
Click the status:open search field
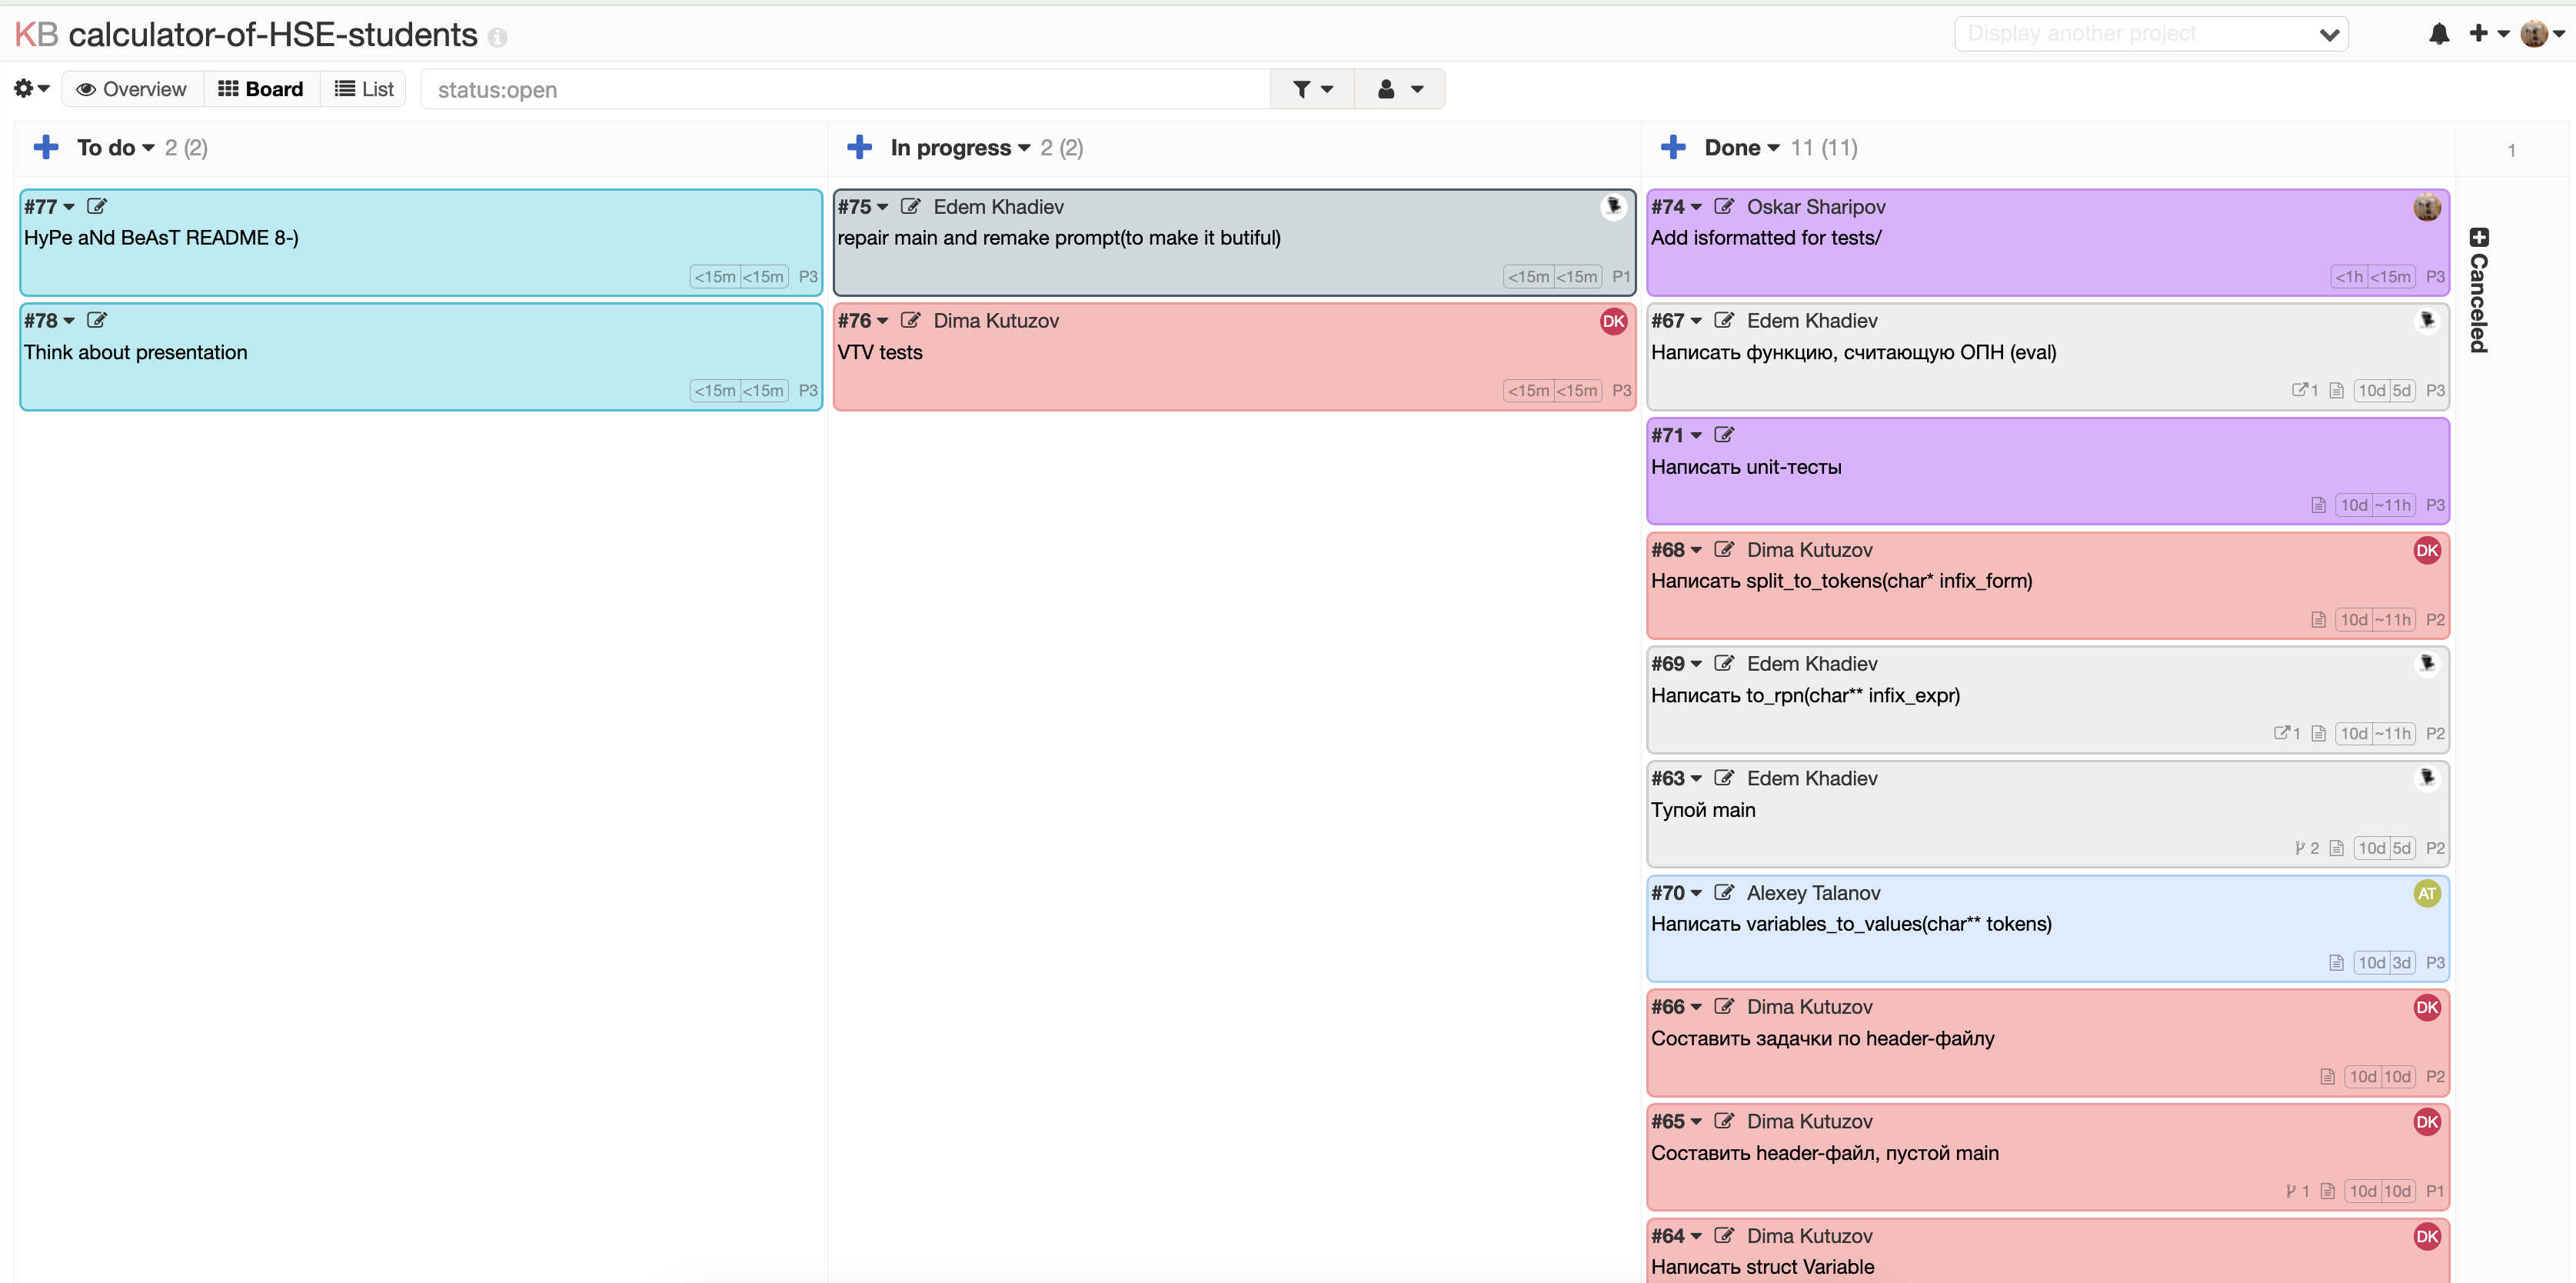(x=845, y=89)
